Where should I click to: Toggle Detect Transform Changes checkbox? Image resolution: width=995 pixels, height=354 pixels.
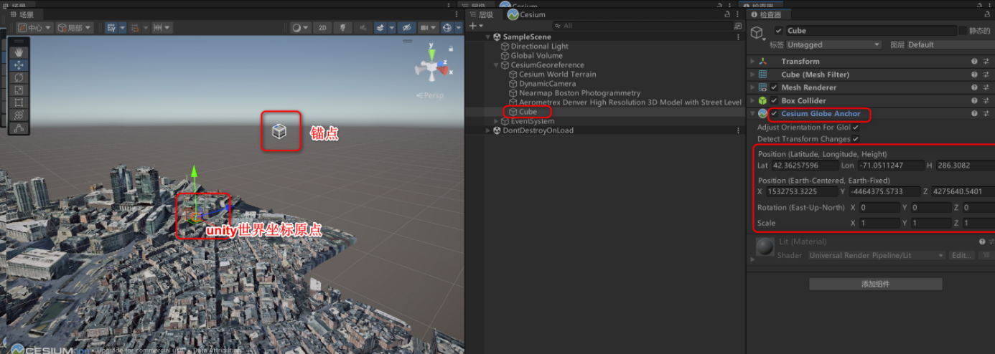click(855, 138)
